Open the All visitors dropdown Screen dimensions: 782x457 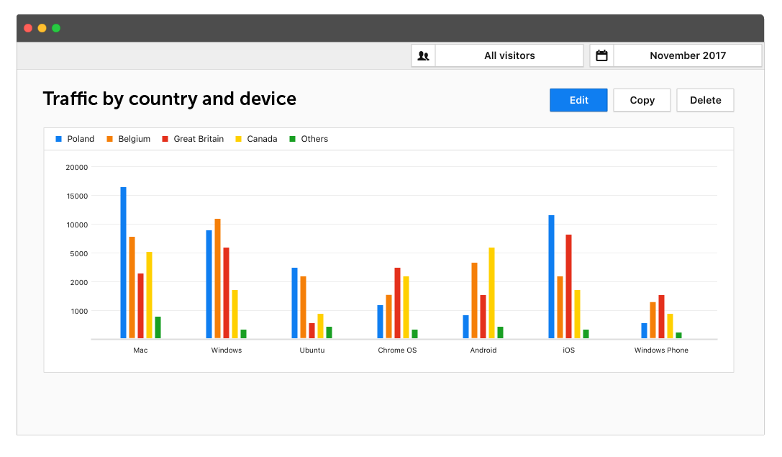509,56
